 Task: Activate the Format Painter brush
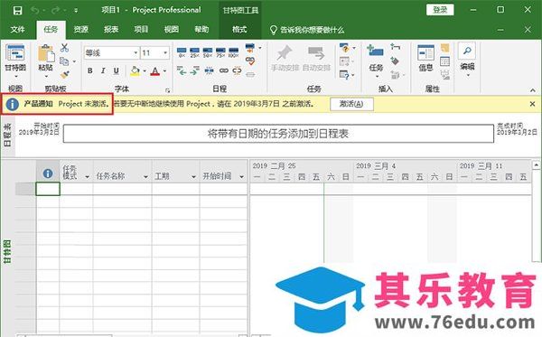pos(64,74)
